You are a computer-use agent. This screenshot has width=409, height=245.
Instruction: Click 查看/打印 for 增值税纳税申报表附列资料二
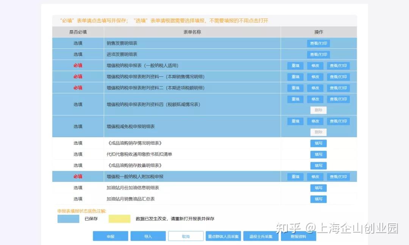(x=338, y=88)
